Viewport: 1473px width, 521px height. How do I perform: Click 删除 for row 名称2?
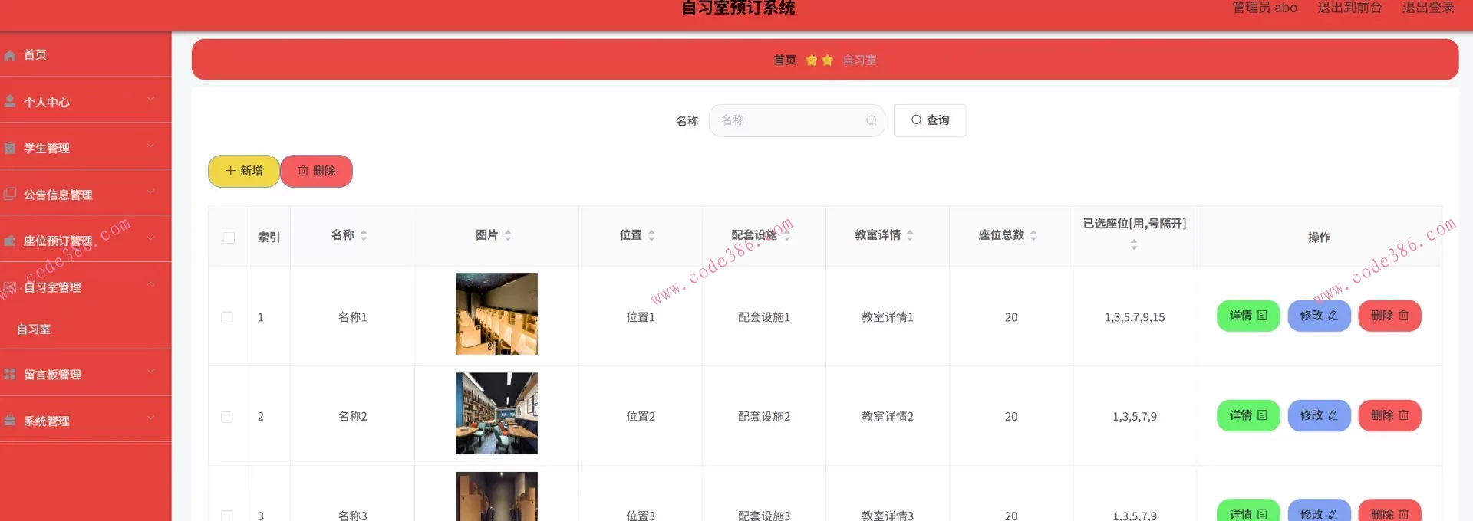coord(1389,415)
